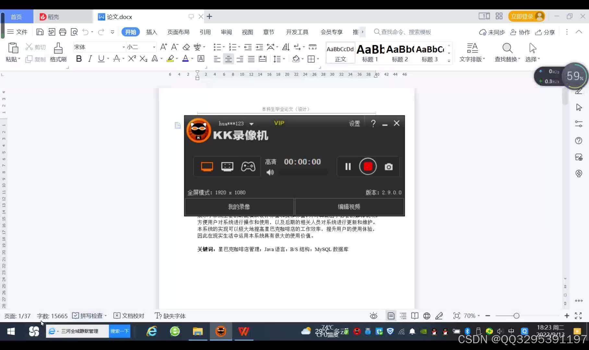Toggle justify alignment
Viewport: 589px width, 350px height.
click(x=251, y=59)
